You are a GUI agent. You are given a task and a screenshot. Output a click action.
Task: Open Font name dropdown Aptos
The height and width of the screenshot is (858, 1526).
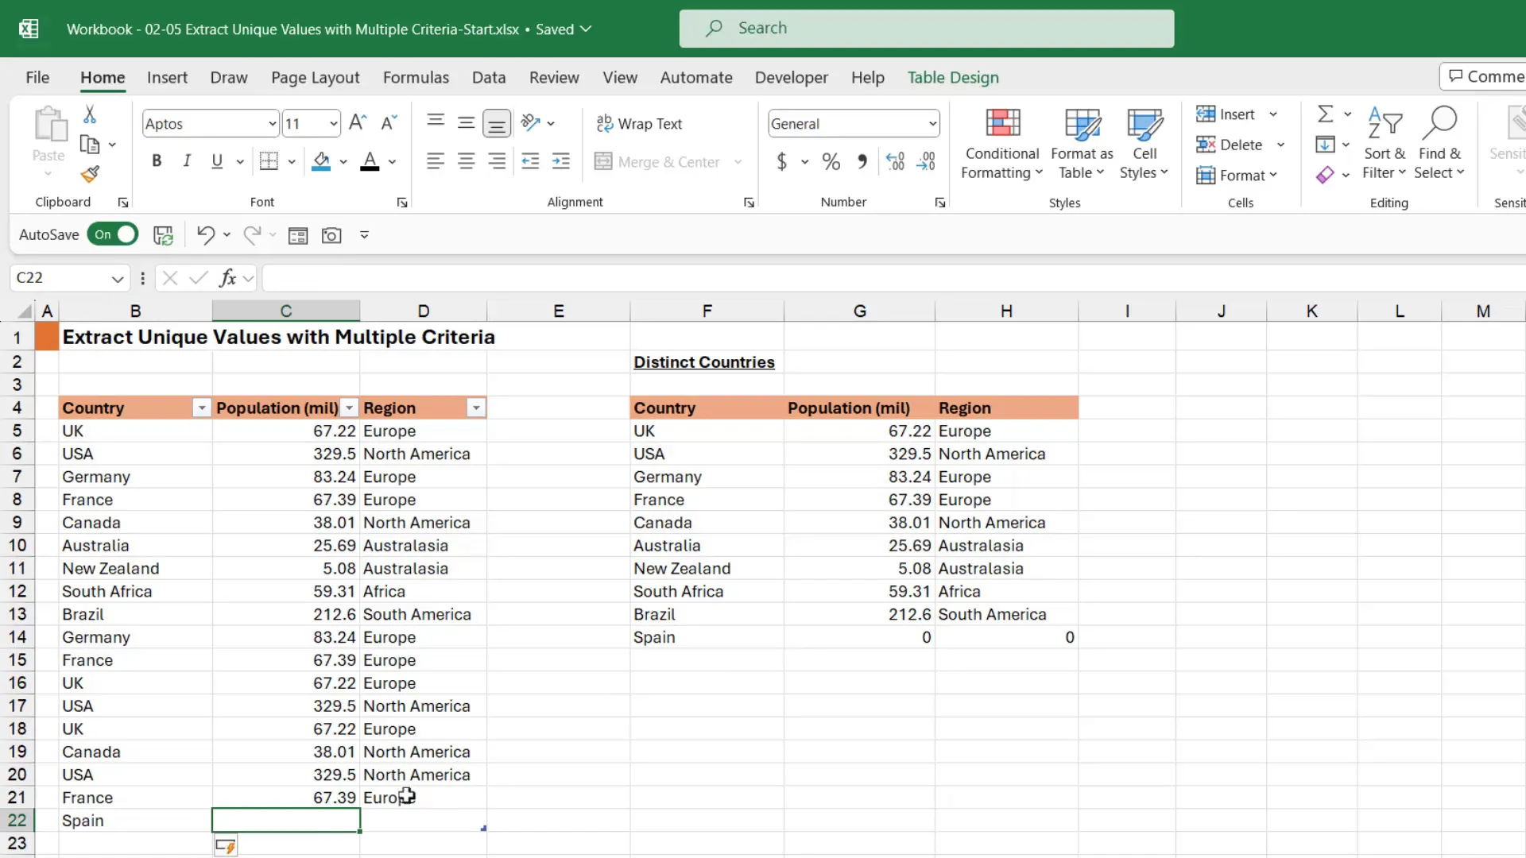pos(272,124)
